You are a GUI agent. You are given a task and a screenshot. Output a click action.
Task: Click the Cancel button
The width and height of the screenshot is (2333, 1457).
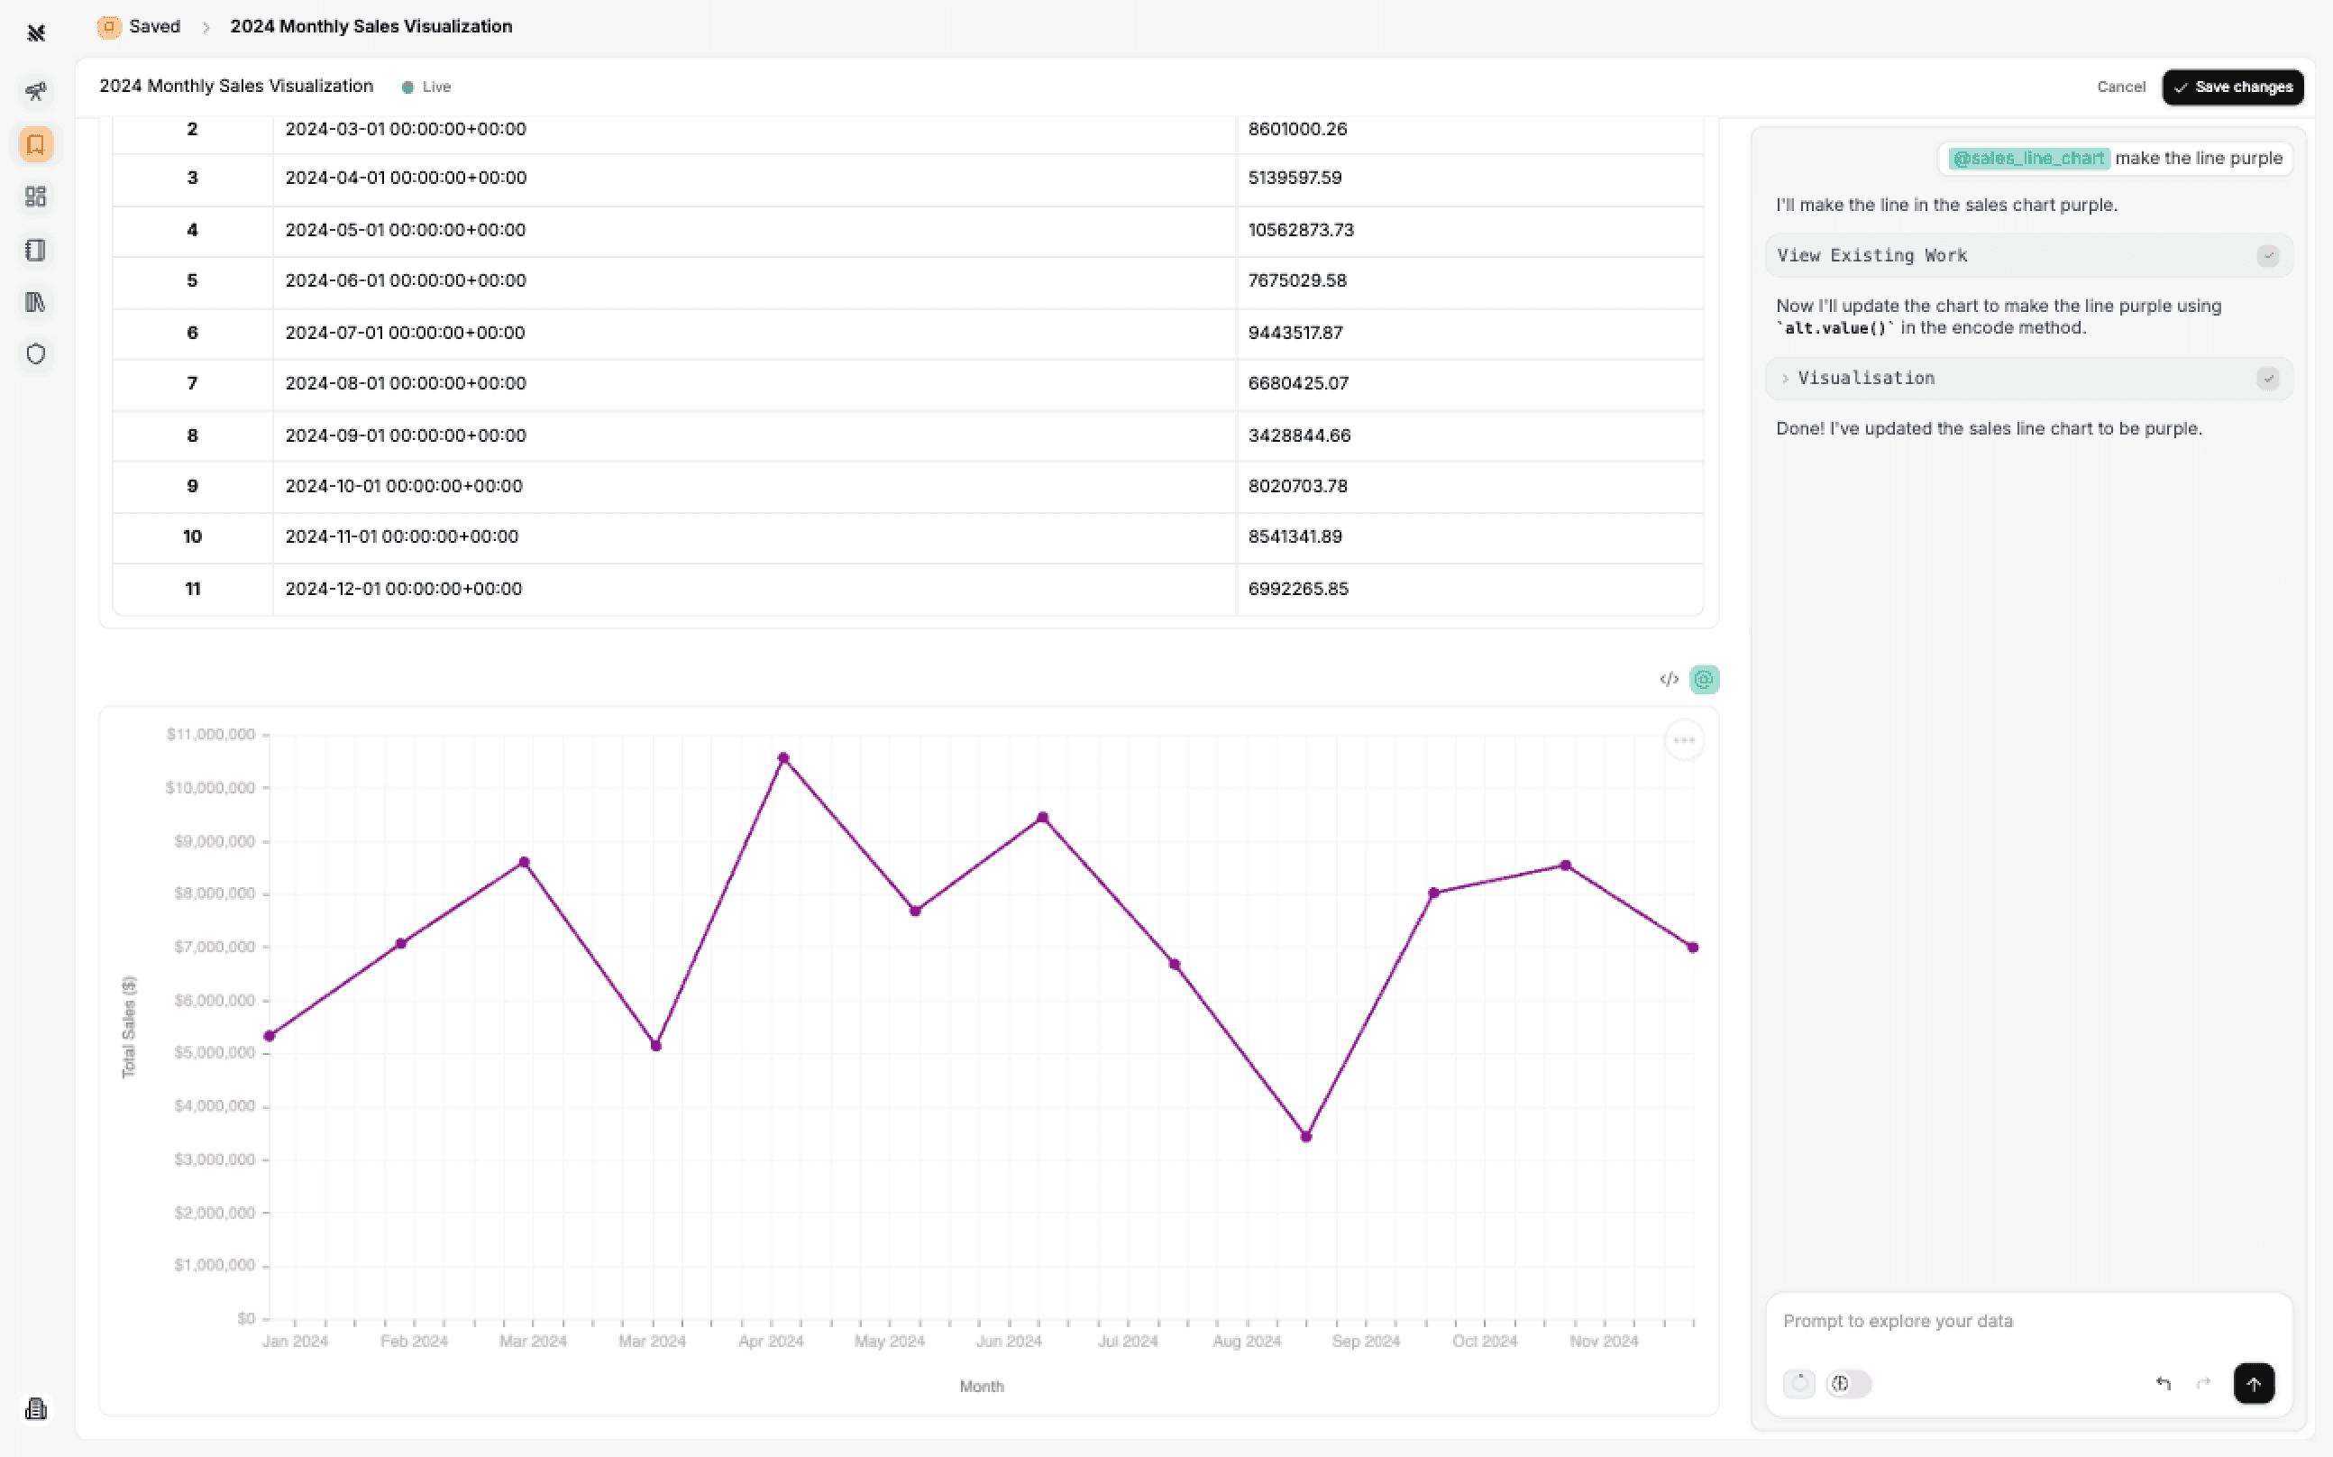[x=2121, y=87]
